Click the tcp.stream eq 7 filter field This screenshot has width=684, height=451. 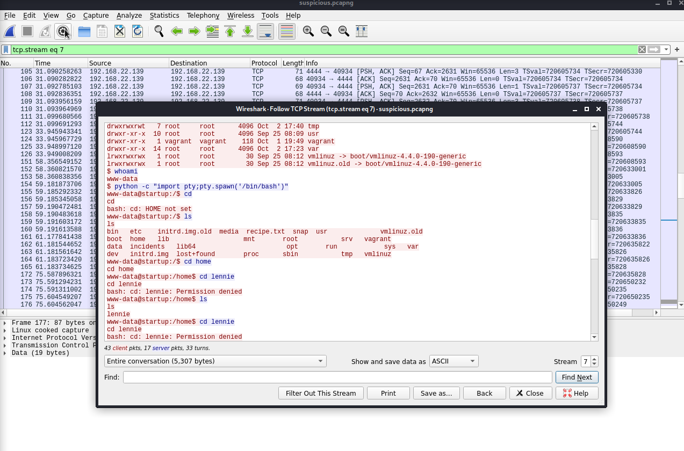[324, 49]
